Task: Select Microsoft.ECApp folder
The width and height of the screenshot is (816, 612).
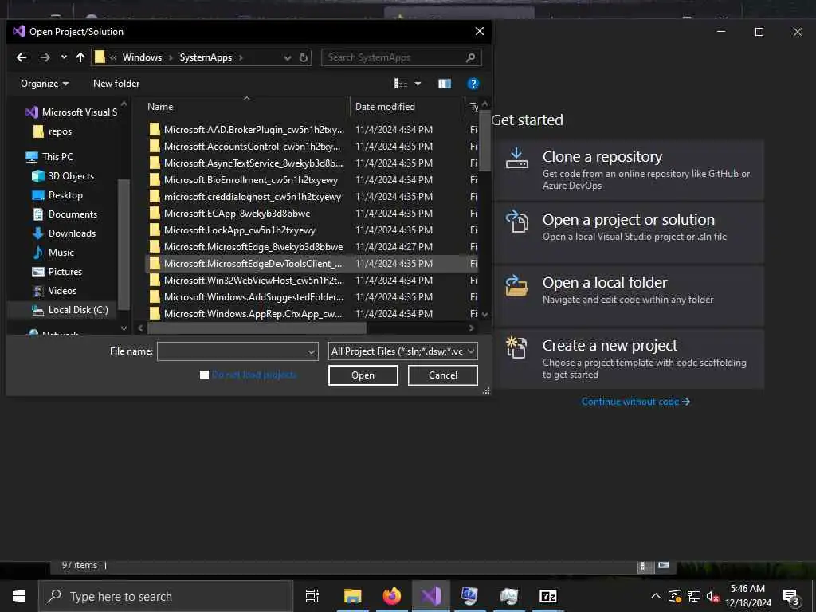Action: click(x=311, y=214)
